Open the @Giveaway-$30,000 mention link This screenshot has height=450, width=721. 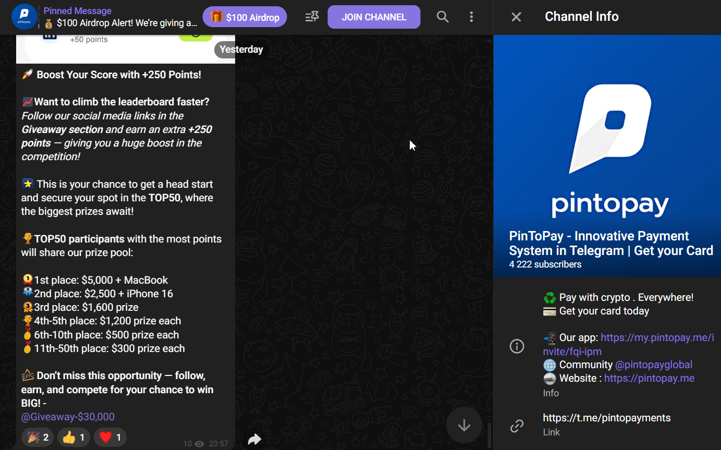tap(68, 417)
